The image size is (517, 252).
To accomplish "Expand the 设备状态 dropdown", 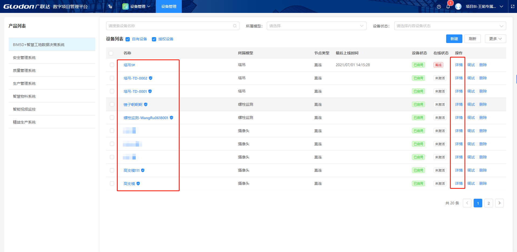I will coord(450,26).
